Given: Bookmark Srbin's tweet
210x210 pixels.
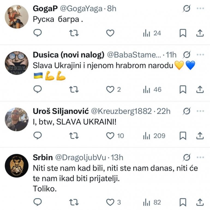Looking at the screenshot, I should pos(183,202).
